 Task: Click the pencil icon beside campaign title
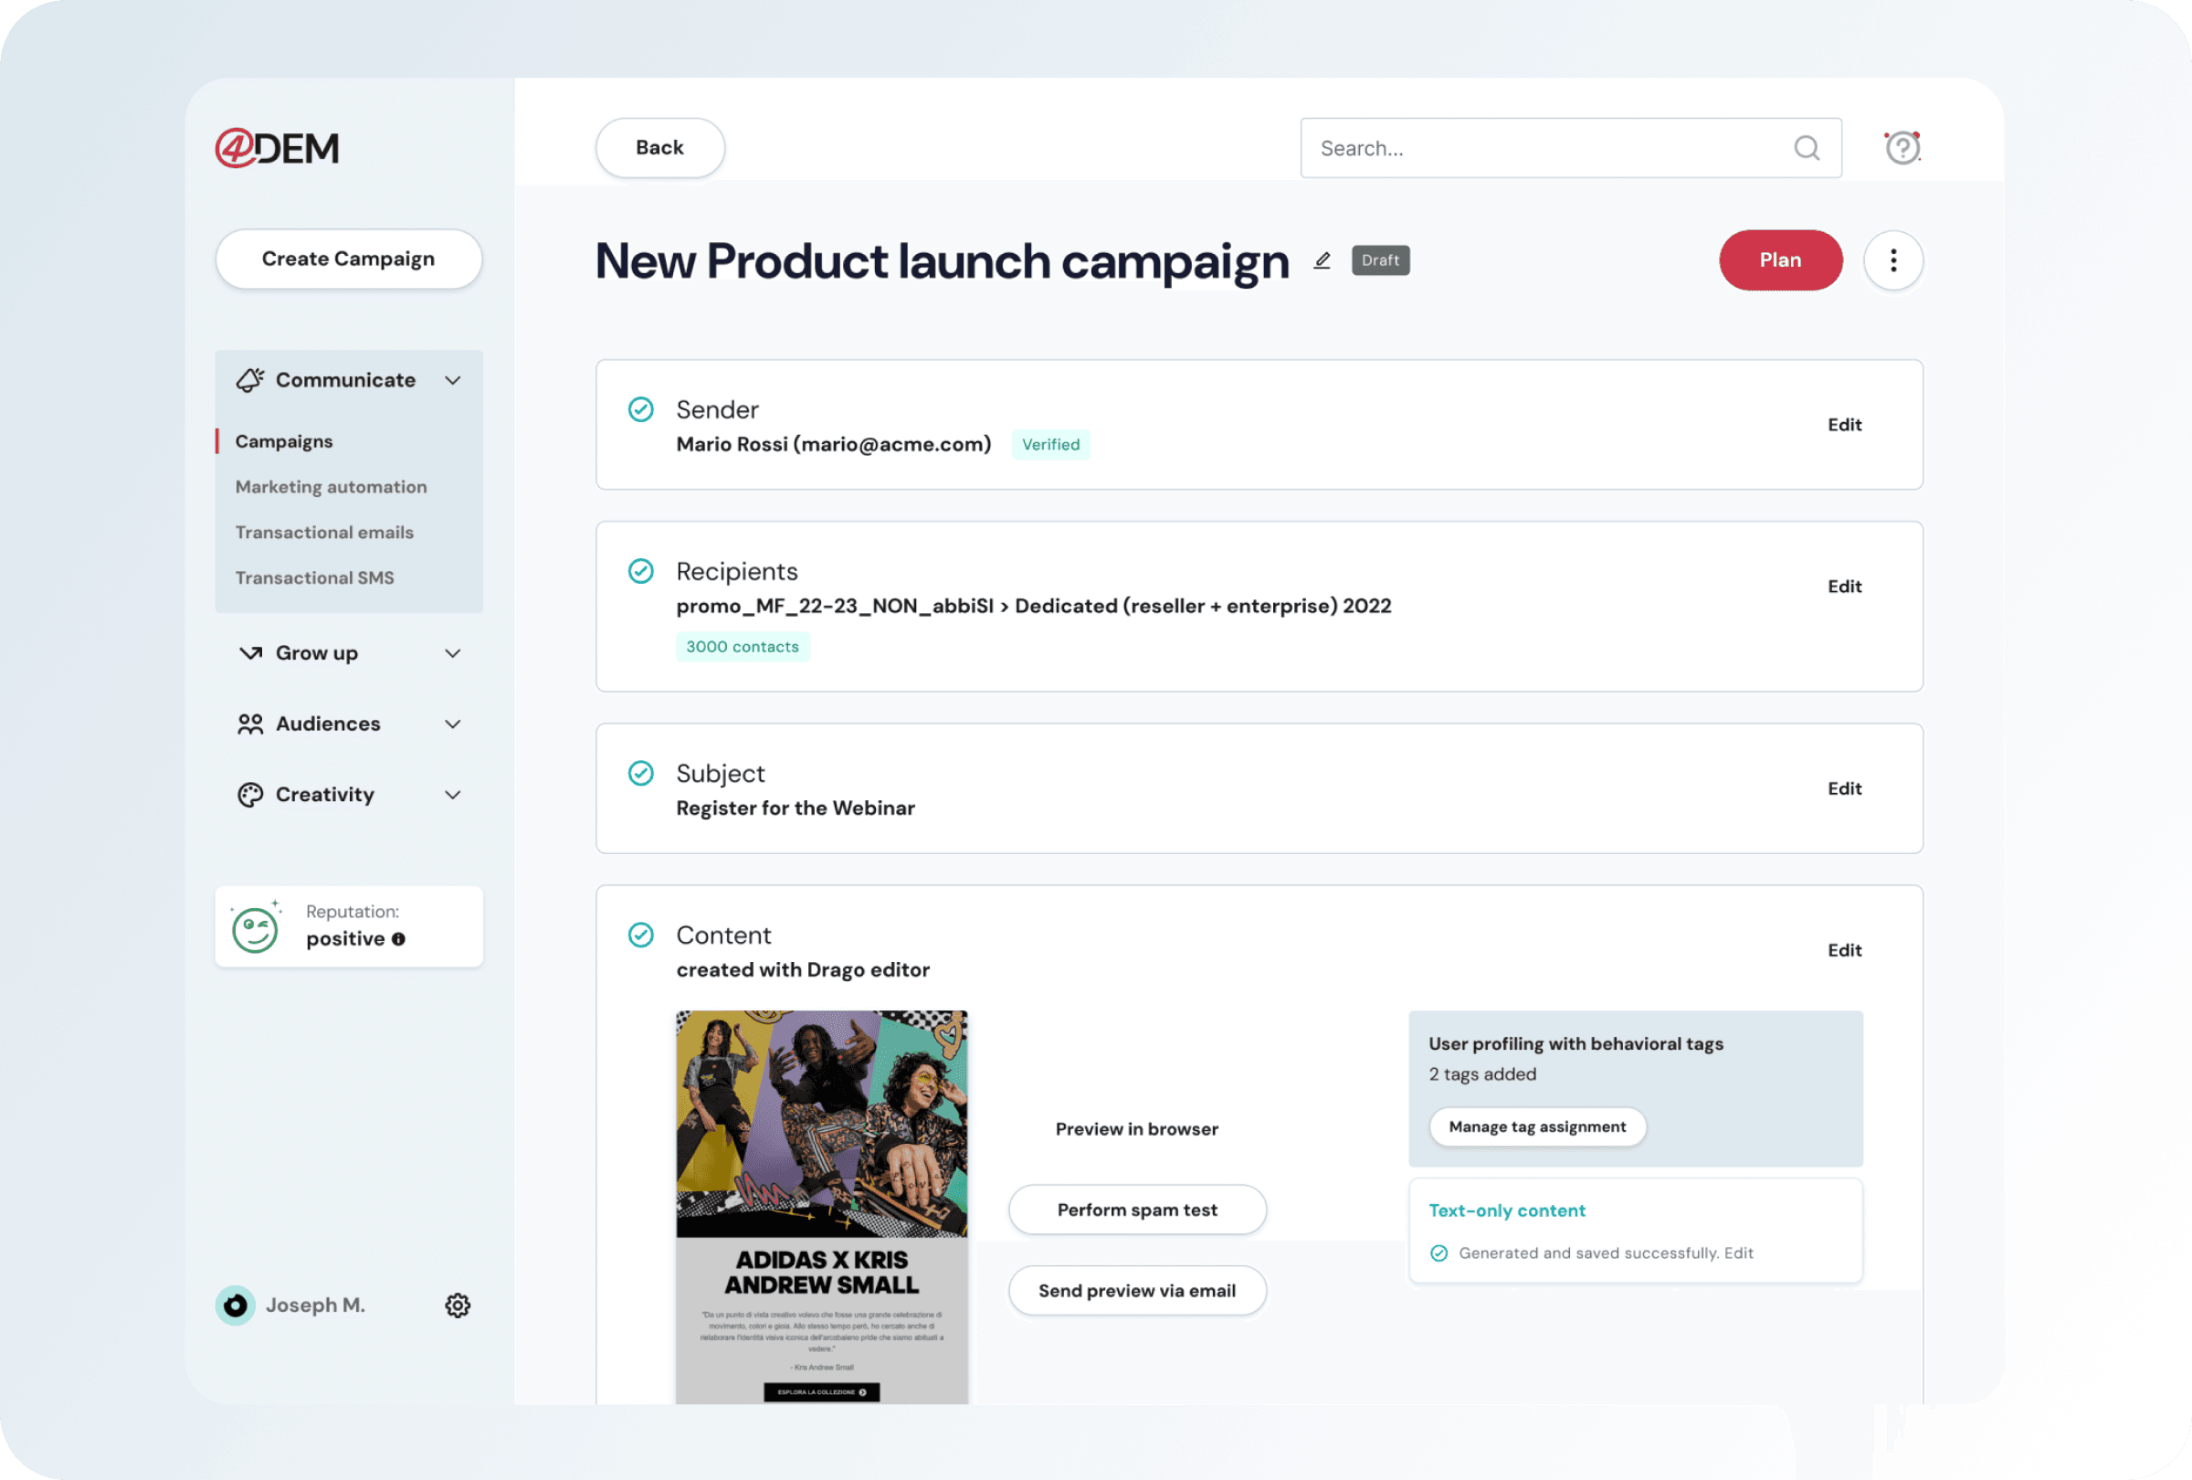1322,260
